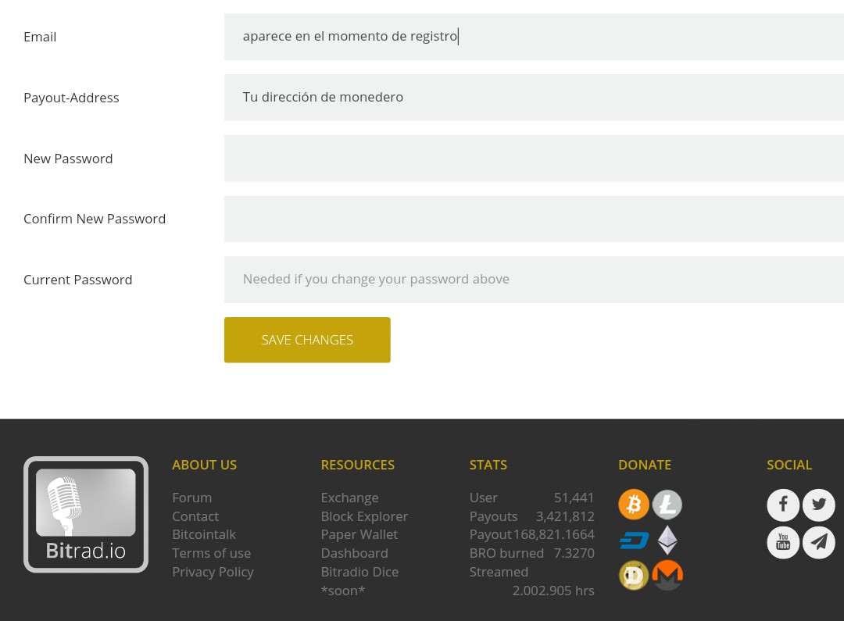Click the ABOUT US heading
Image resolution: width=844 pixels, height=621 pixels.
pyautogui.click(x=205, y=465)
